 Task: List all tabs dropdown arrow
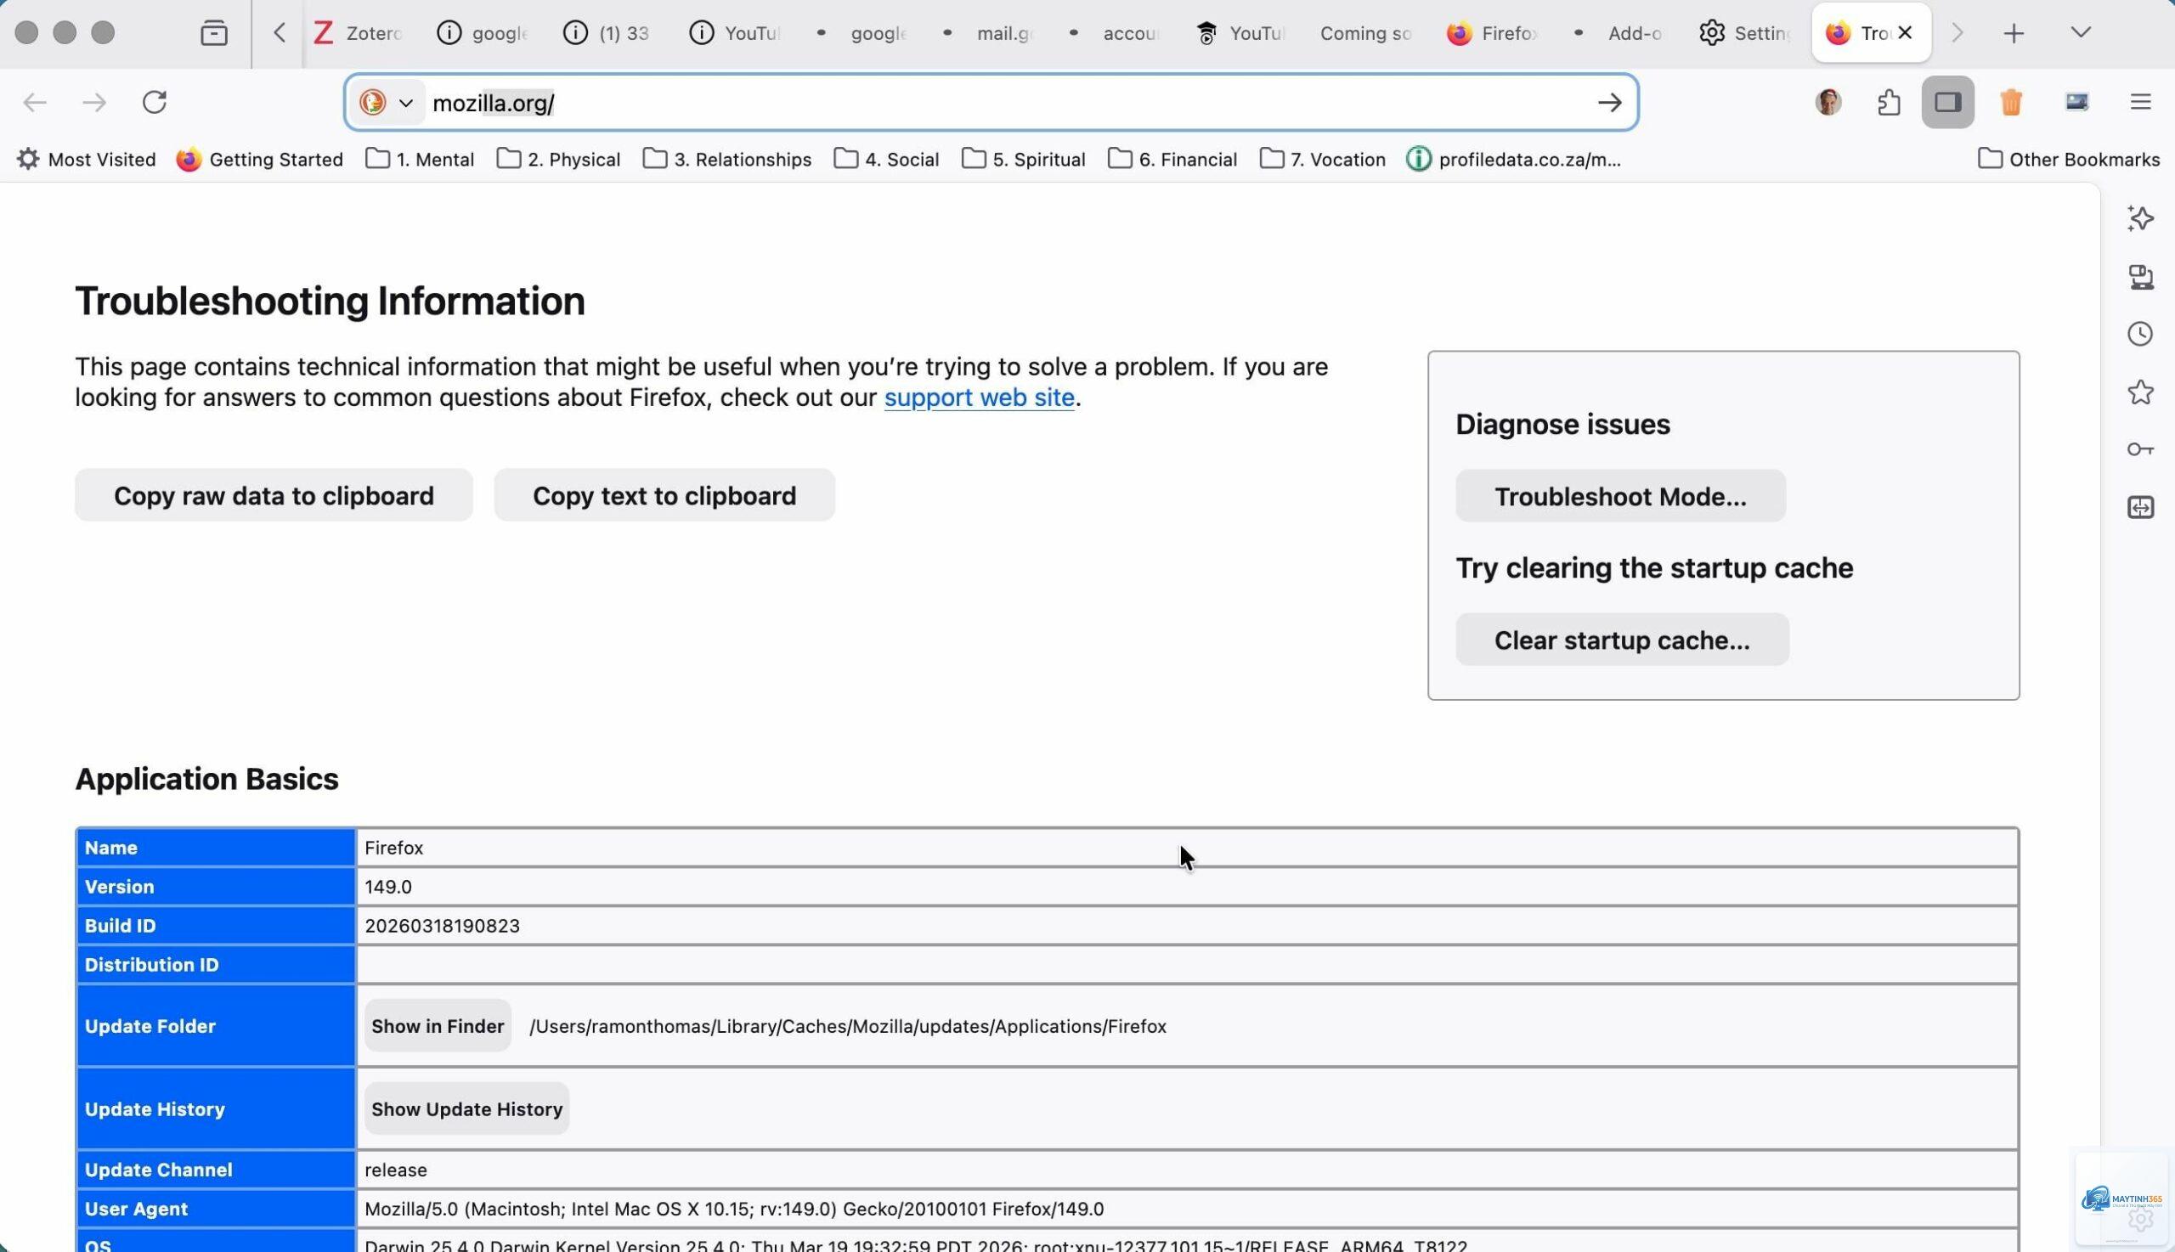pos(2081,32)
